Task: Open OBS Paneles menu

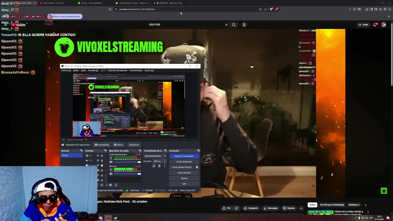Action: (x=93, y=70)
